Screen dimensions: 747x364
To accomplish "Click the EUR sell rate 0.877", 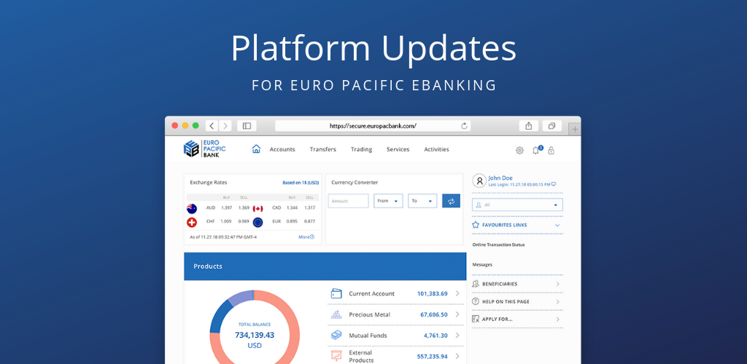I will tap(309, 221).
